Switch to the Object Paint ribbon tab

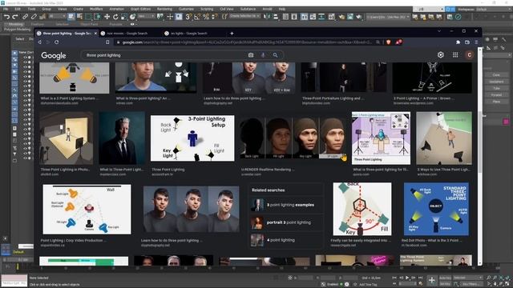(x=89, y=24)
